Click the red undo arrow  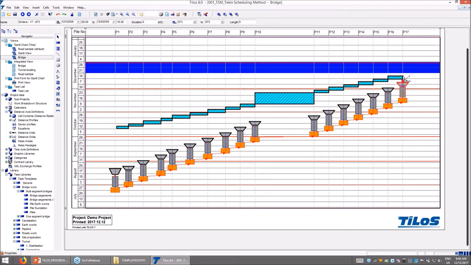[x=58, y=14]
